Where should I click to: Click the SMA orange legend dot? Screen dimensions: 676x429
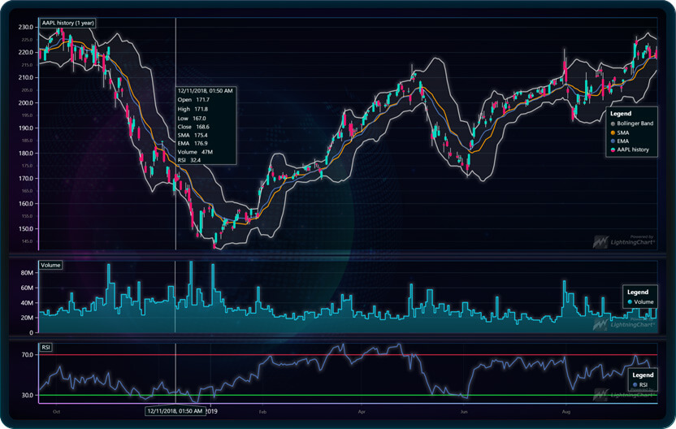tap(613, 133)
